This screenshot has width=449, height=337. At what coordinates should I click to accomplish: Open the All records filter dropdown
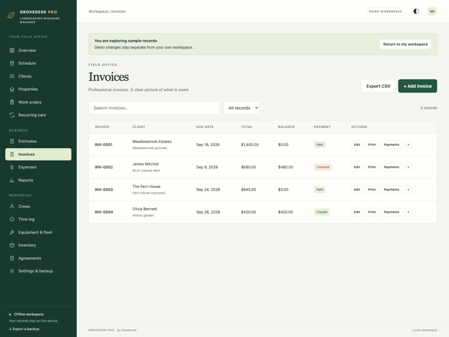tap(242, 108)
